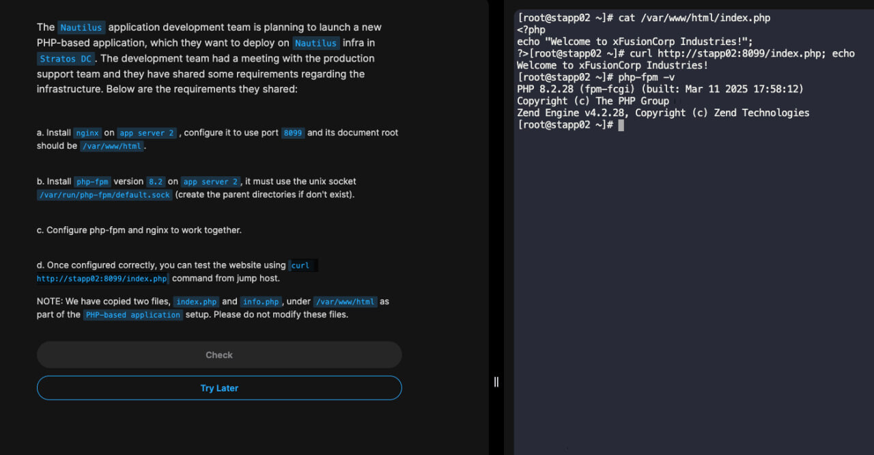Screen dimensions: 874x455
Task: Click the php-fpm code tag in requirement b
Action: coord(92,182)
